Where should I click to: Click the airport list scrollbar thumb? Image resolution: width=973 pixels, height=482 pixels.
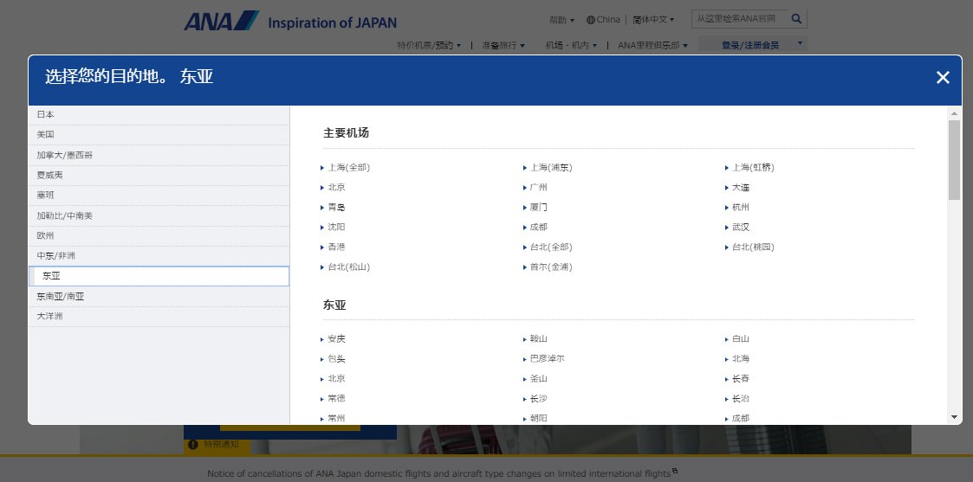pyautogui.click(x=955, y=160)
